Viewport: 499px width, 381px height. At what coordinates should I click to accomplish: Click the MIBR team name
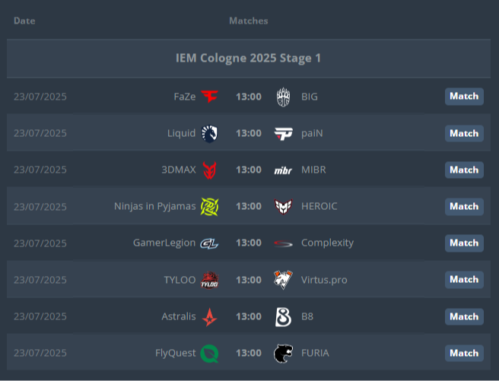coord(313,170)
